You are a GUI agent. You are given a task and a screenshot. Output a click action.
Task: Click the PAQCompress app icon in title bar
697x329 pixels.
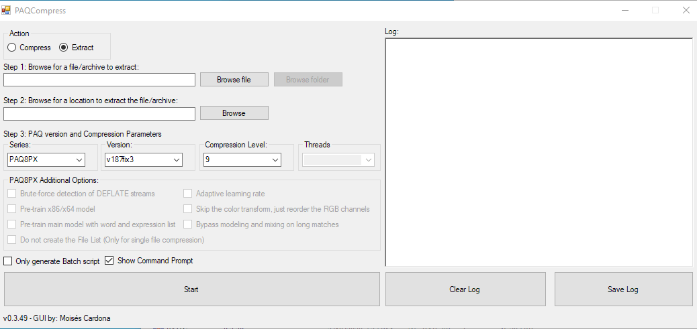[6, 10]
